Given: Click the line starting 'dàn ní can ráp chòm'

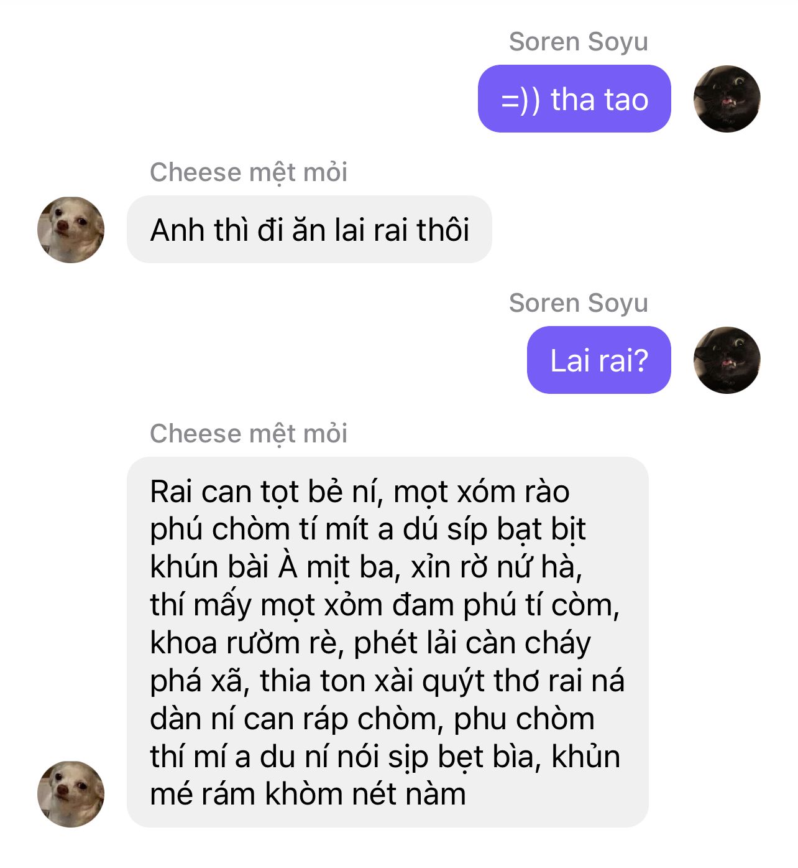Looking at the screenshot, I should 372,719.
